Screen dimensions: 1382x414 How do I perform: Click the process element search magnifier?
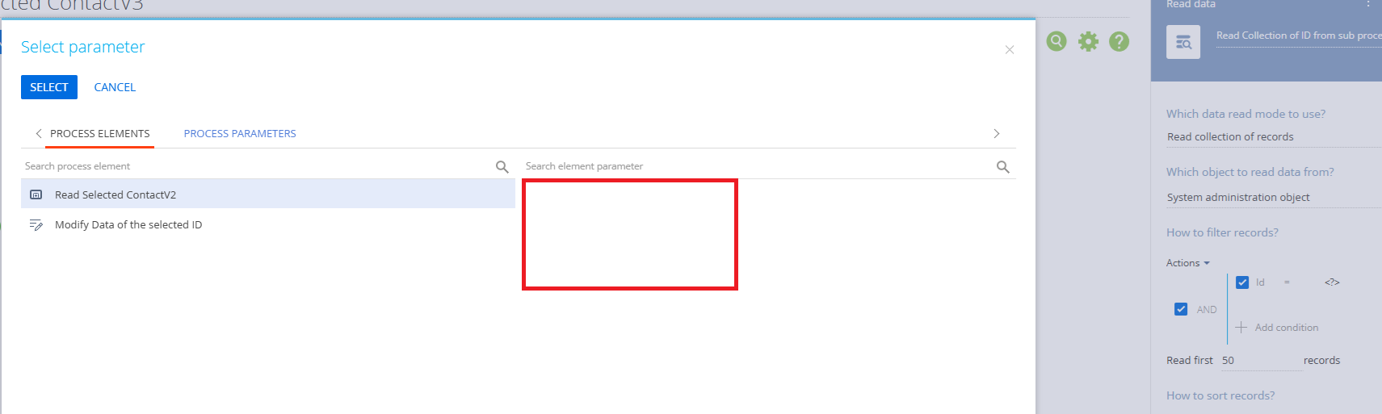click(502, 167)
